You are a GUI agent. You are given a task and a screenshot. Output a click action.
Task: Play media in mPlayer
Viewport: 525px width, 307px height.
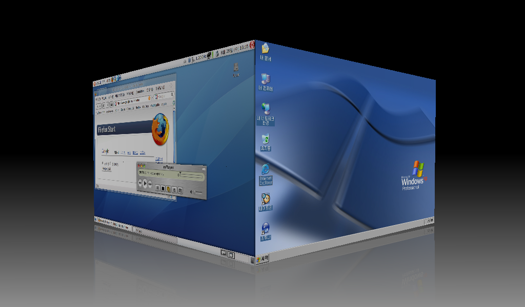145,183
